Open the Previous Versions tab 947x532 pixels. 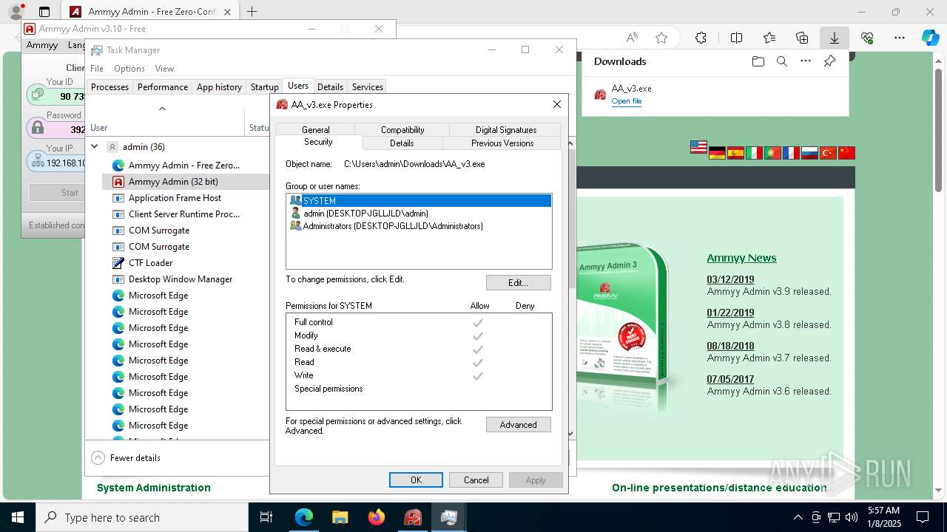(502, 143)
